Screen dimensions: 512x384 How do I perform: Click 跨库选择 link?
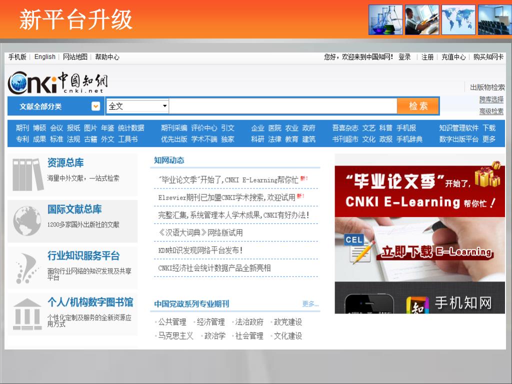[x=491, y=99]
